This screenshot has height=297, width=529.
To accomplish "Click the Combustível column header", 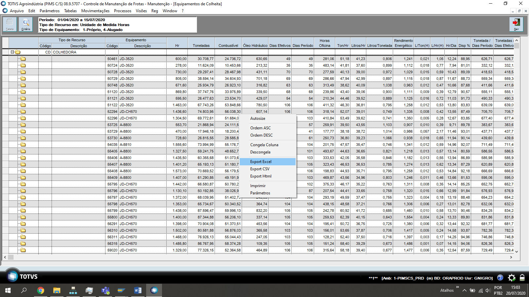I will click(228, 43).
